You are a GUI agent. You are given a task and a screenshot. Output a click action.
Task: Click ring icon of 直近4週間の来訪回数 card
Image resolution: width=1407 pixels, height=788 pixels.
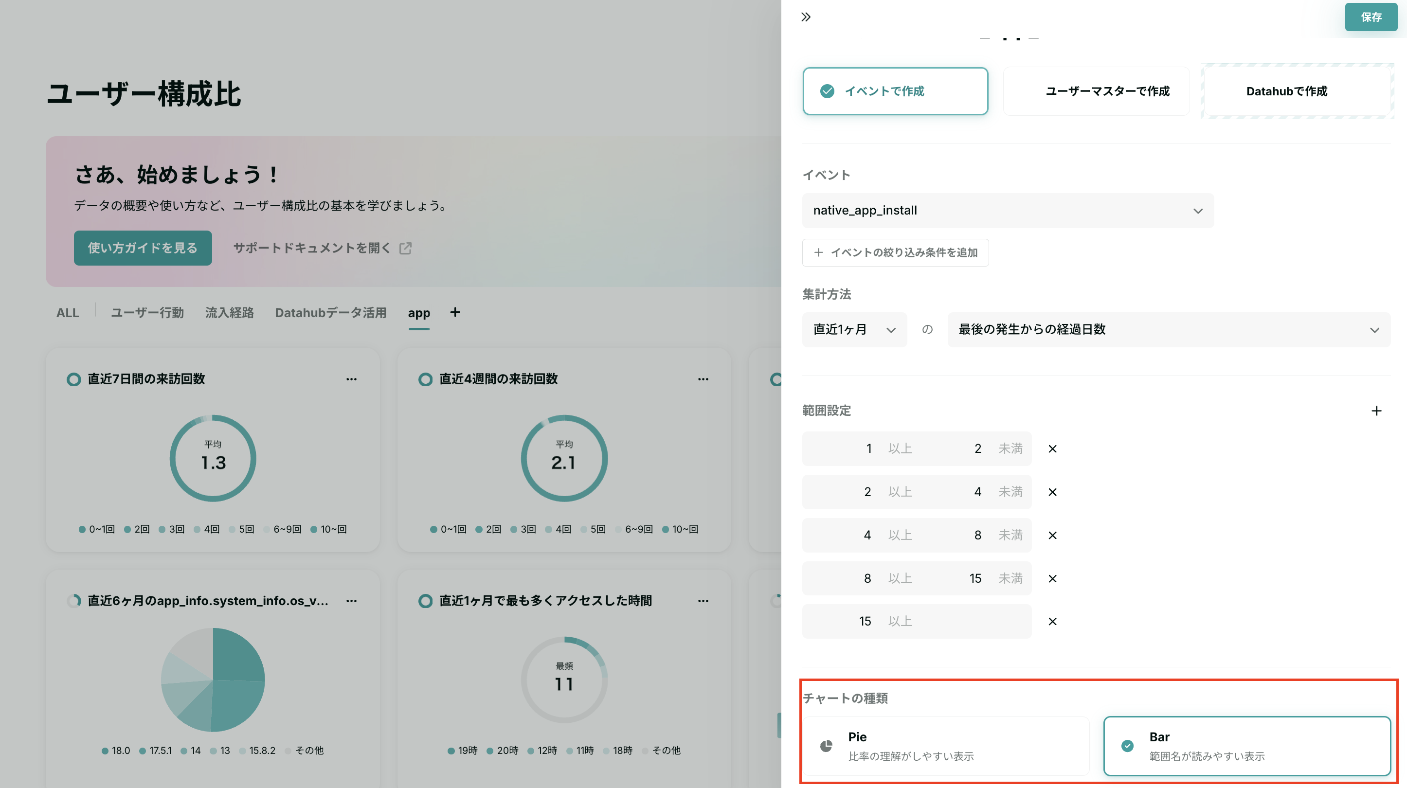click(425, 379)
